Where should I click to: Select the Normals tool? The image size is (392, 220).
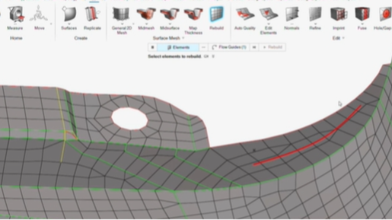(x=292, y=18)
